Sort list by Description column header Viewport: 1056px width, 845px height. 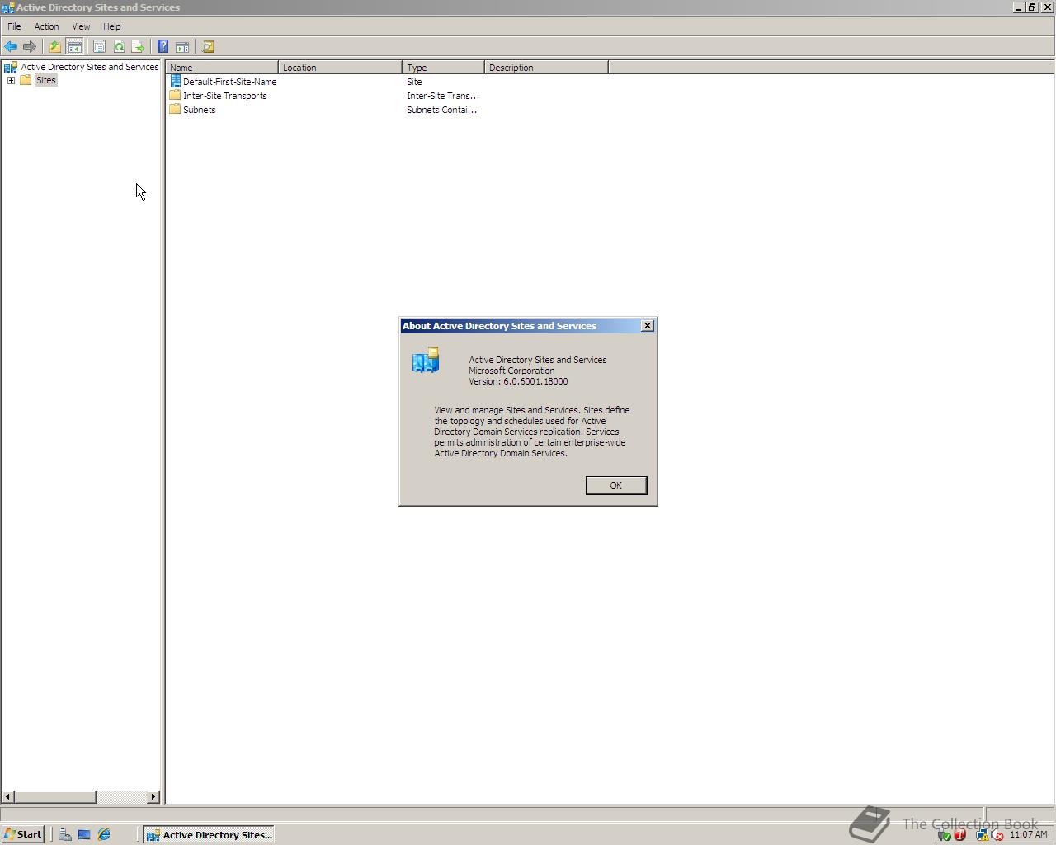click(x=546, y=68)
